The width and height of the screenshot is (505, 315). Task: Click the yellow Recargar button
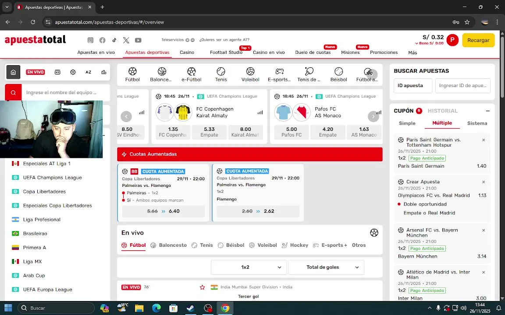478,40
